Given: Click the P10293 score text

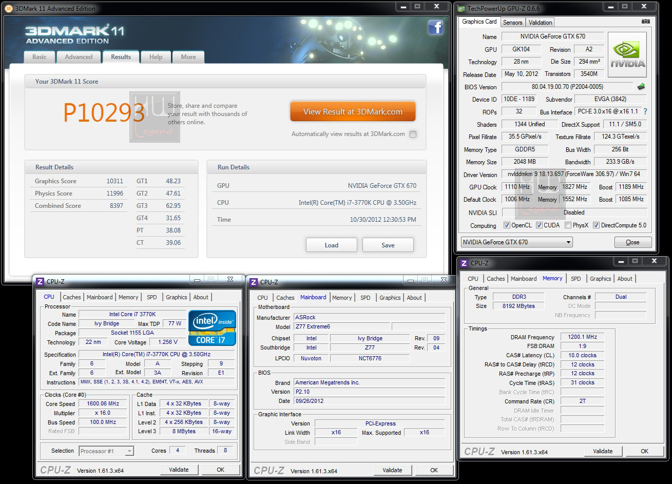Looking at the screenshot, I should [x=104, y=112].
